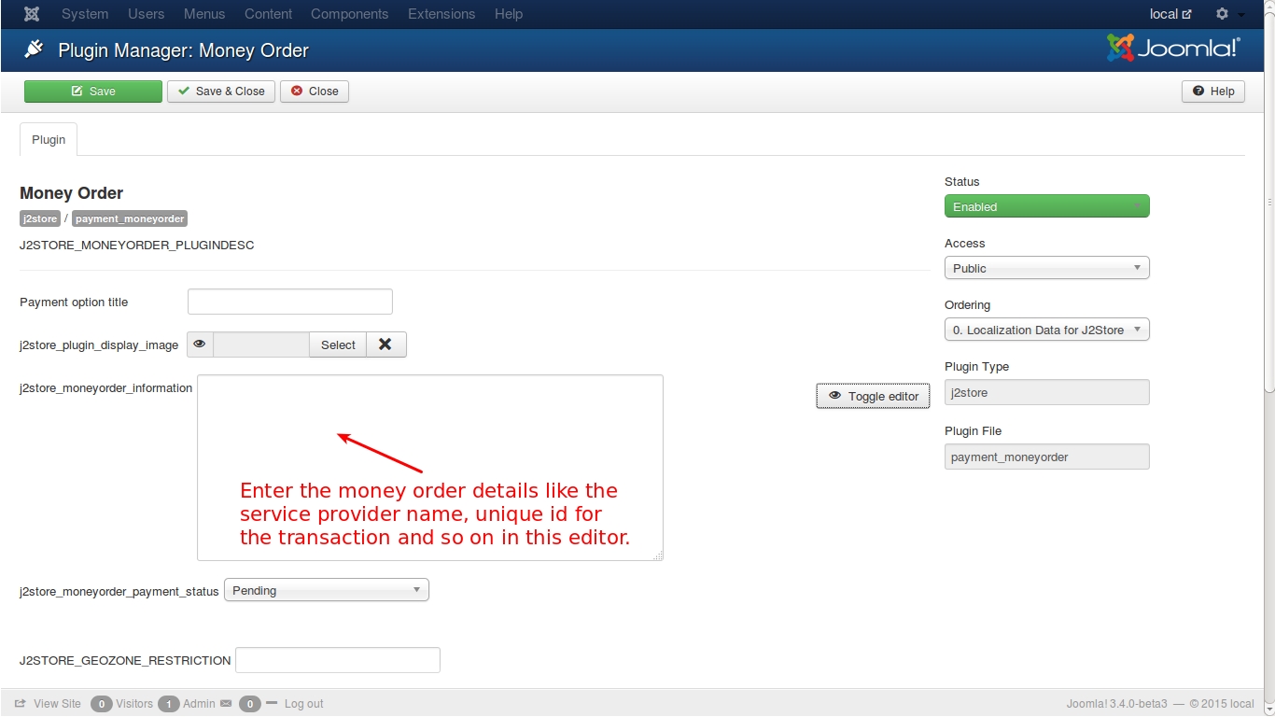This screenshot has width=1275, height=717.
Task: Toggle the editor for money order information
Action: coord(873,396)
